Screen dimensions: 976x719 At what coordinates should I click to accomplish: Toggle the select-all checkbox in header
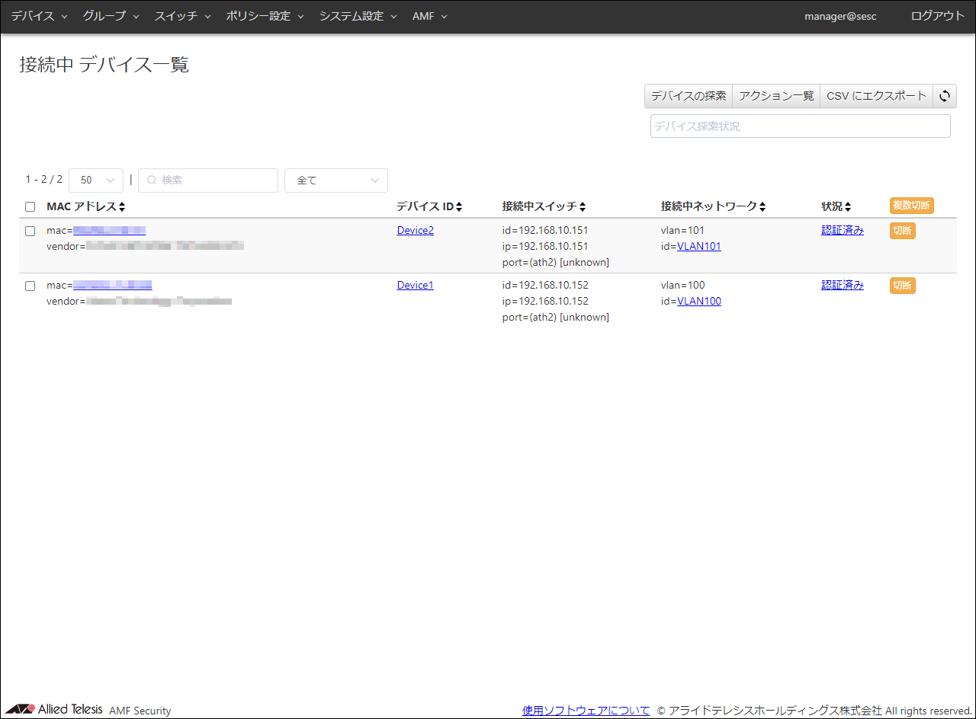click(30, 207)
